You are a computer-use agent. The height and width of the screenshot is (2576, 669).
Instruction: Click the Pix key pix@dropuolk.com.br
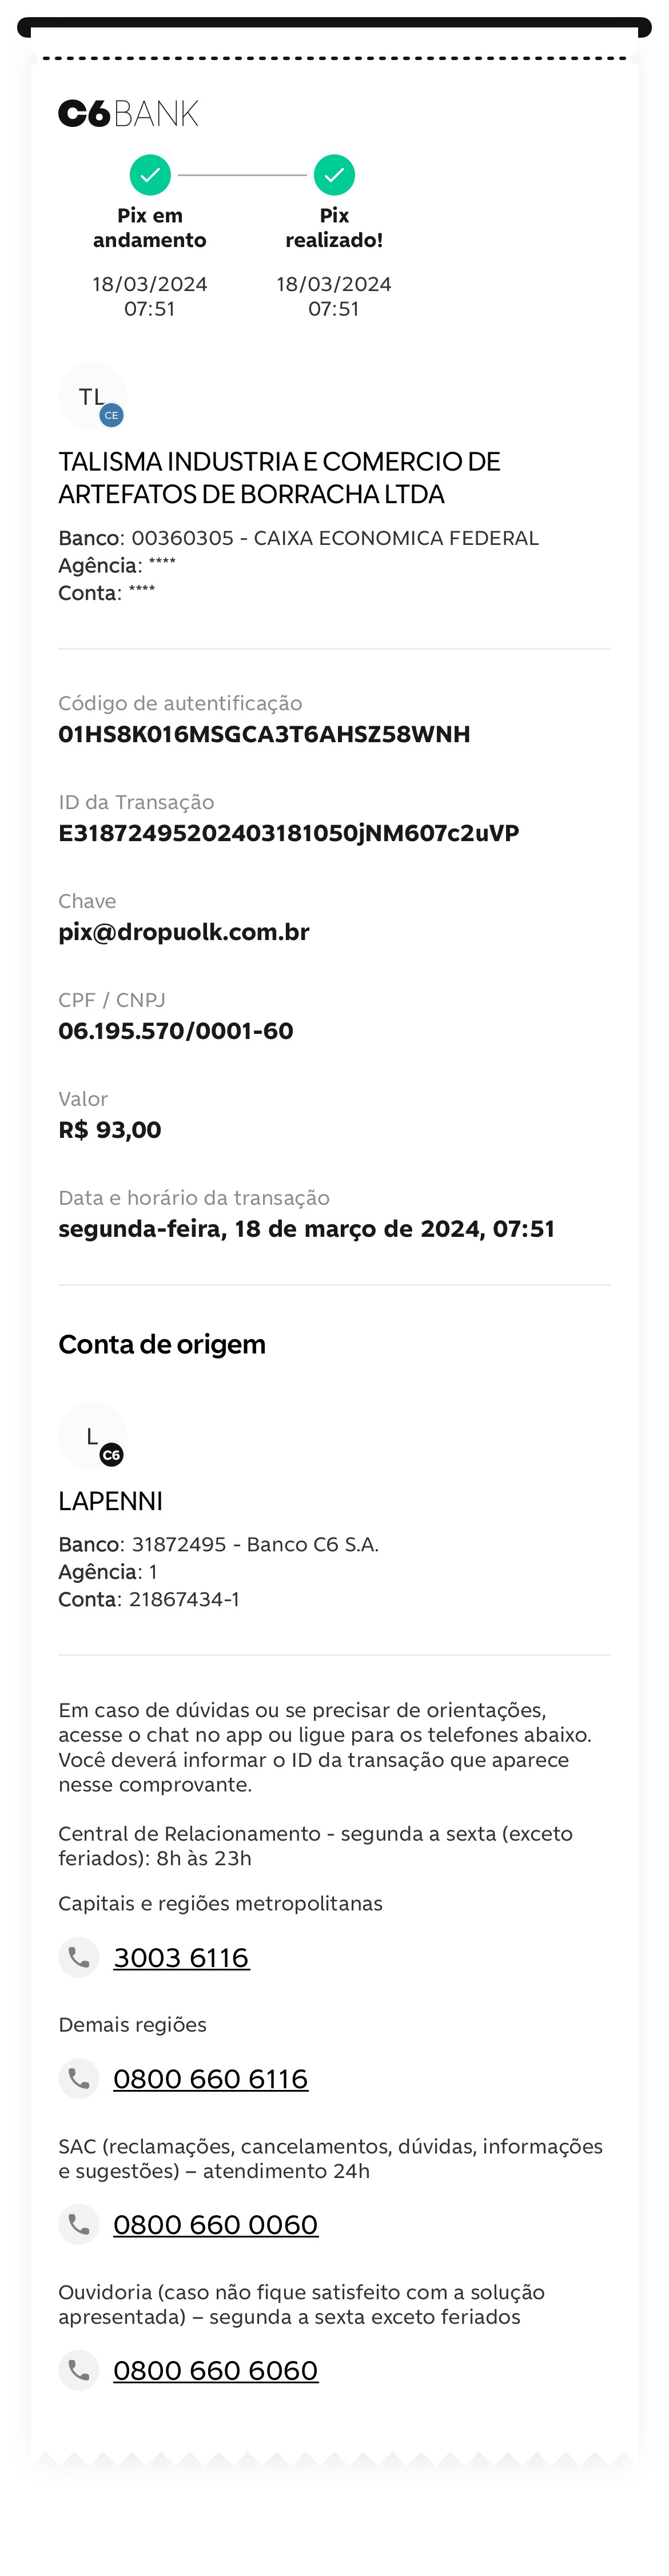click(x=184, y=932)
